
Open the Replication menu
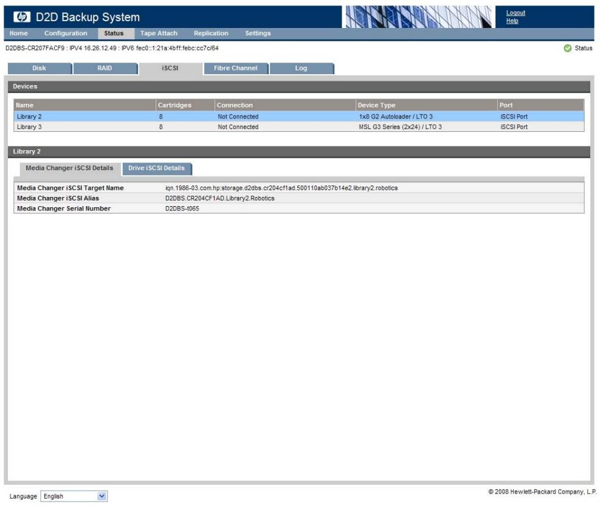[x=211, y=33]
